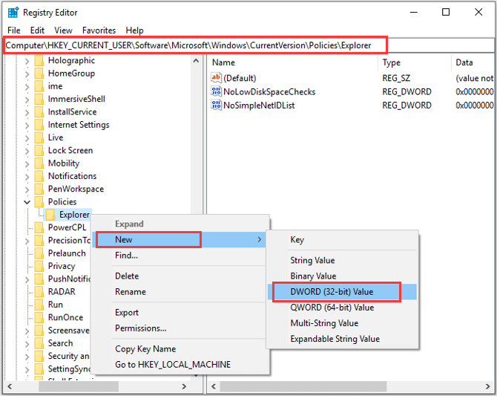497x396 pixels.
Task: Expand the PenWorkspace tree node
Action: pos(27,189)
